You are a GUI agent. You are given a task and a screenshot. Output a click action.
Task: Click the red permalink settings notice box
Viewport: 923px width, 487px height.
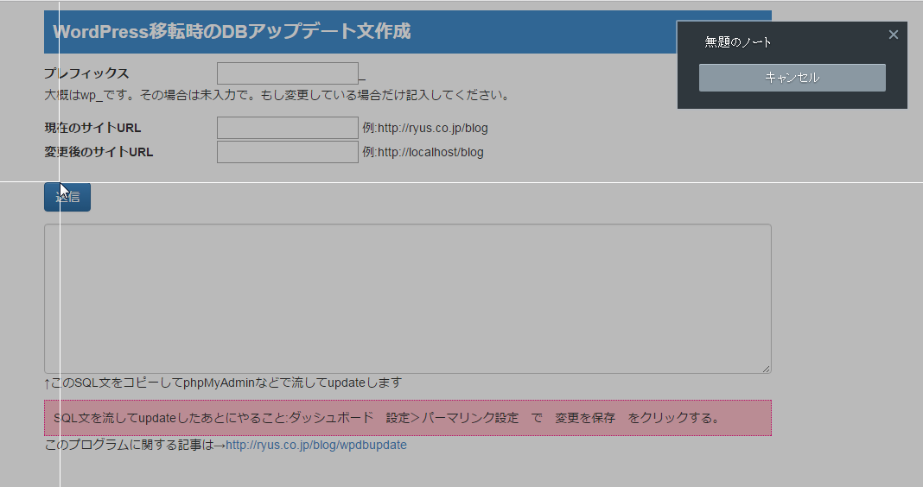point(407,418)
